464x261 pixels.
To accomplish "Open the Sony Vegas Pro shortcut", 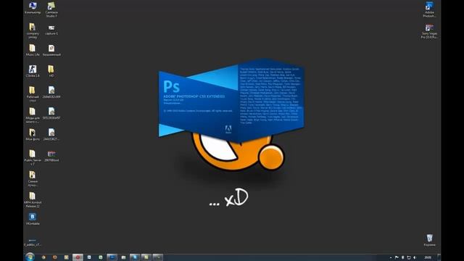I will pyautogui.click(x=429, y=31).
